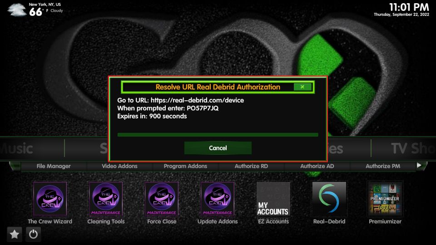Select the Video Addons submenu item
Viewport: 436px width, 245px height.
pos(119,166)
